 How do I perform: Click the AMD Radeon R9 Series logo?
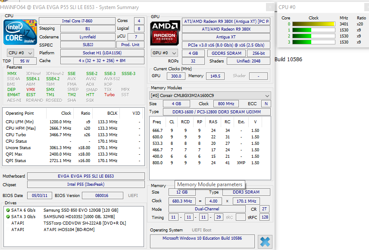coord(165,33)
